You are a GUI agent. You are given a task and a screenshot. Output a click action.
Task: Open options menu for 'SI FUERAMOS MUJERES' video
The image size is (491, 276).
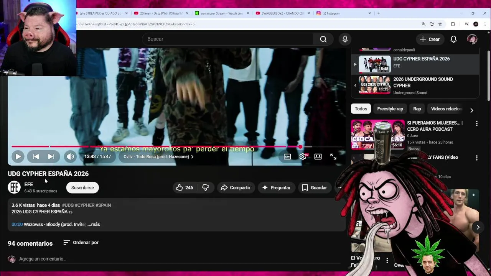coord(477,123)
